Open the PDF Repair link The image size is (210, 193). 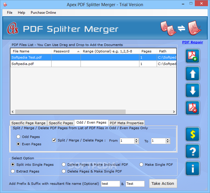pyautogui.click(x=192, y=42)
